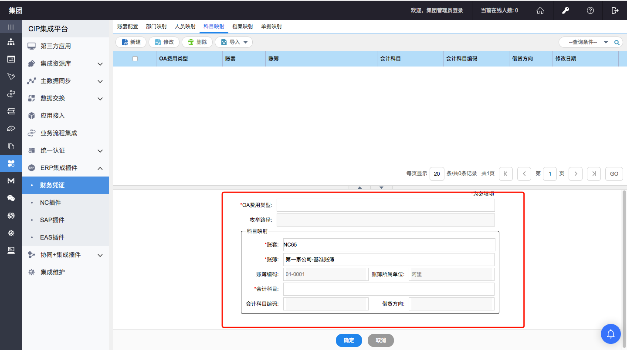Click the search magnifier icon

pos(617,43)
